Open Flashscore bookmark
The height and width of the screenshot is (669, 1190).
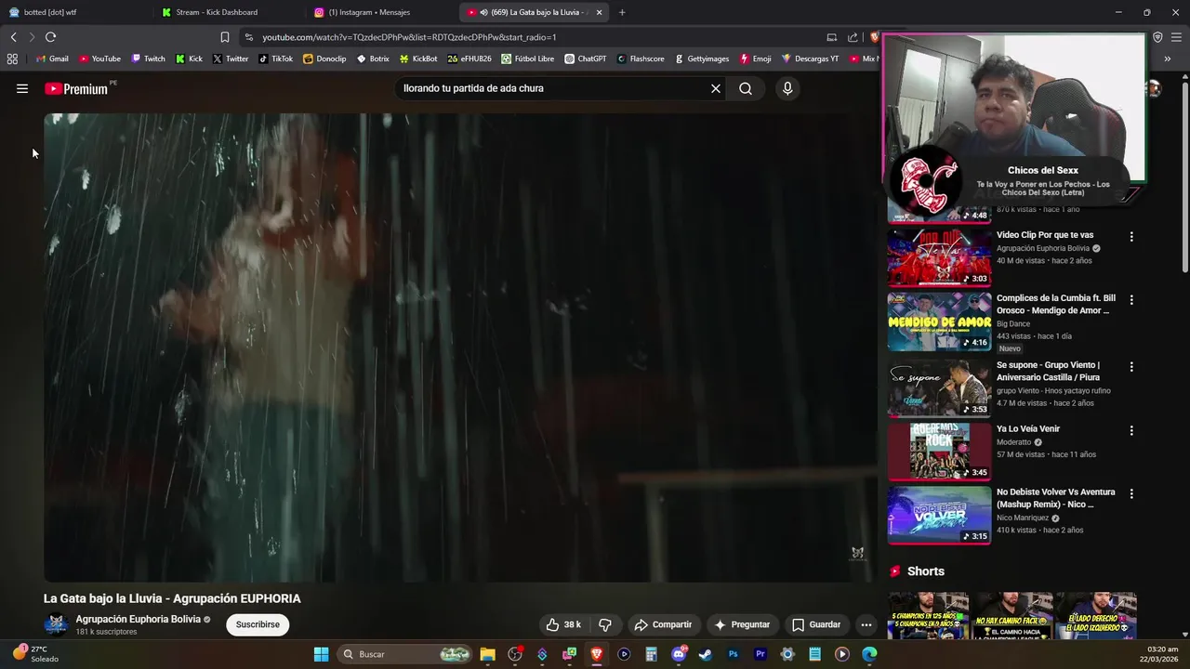(x=640, y=59)
